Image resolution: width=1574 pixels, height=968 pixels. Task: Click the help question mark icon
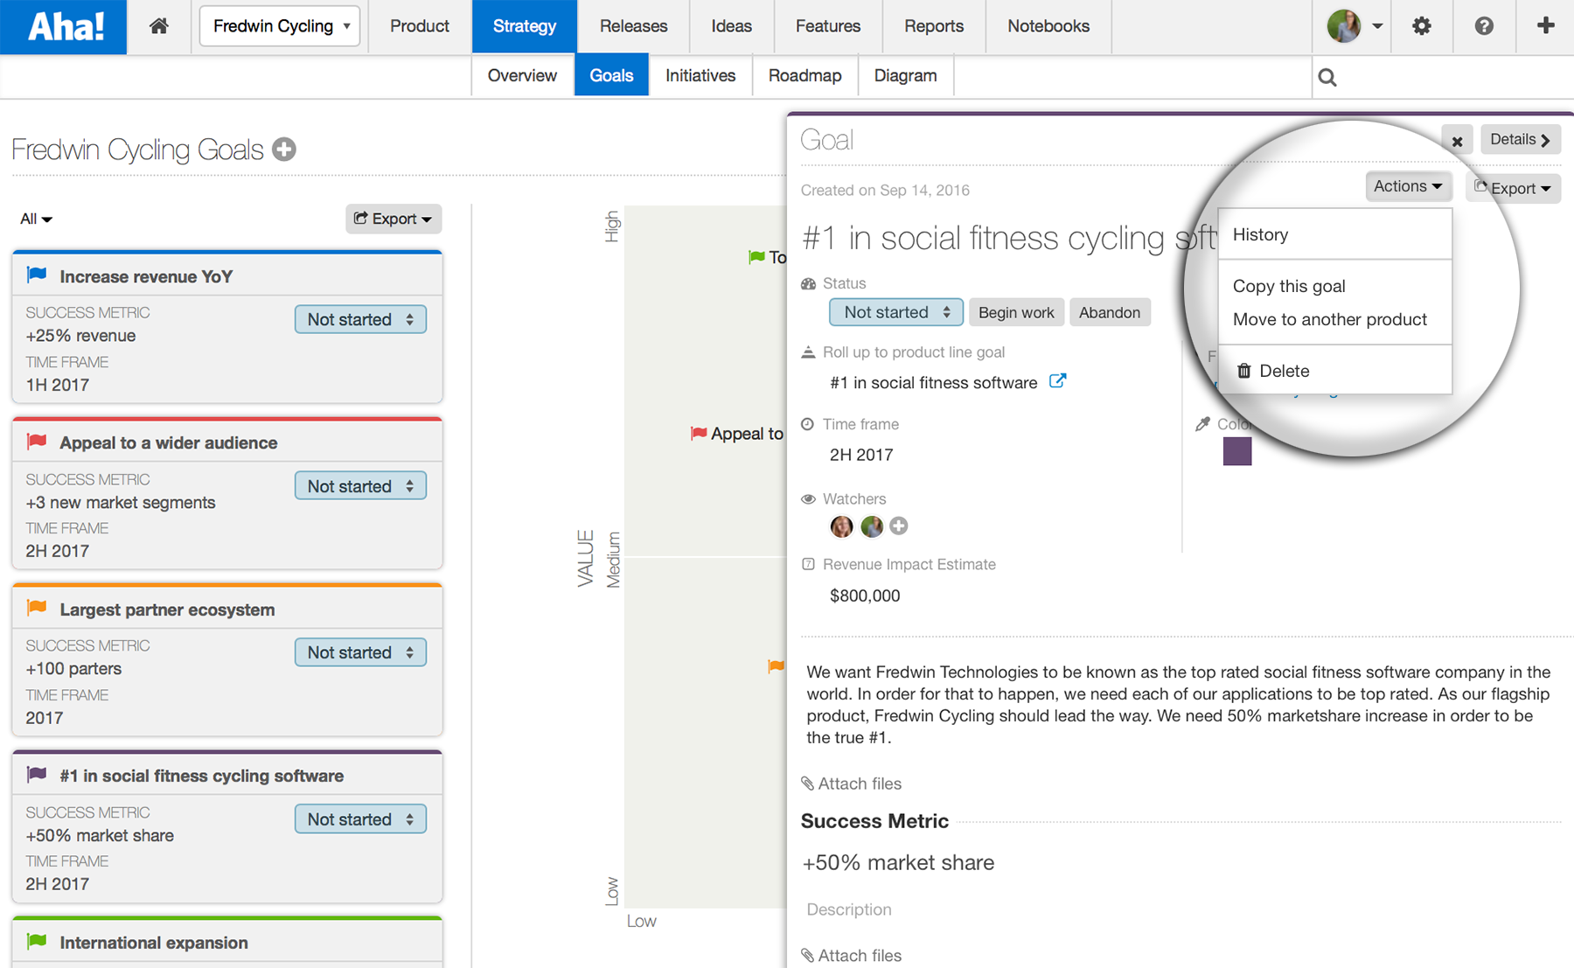1484,26
